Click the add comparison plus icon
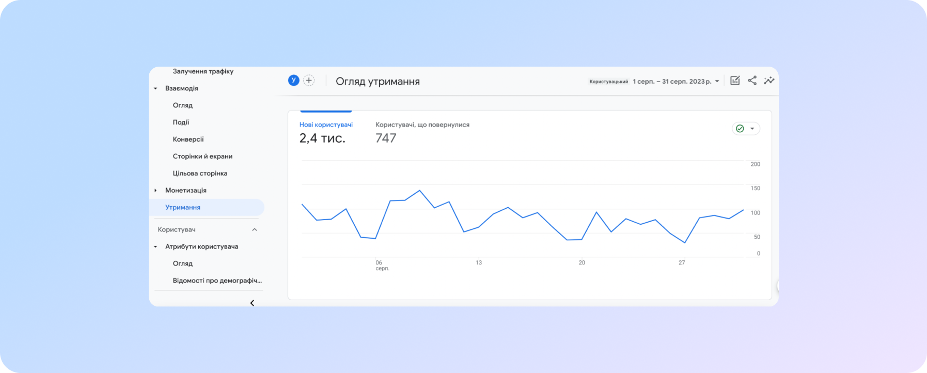The image size is (927, 373). 309,81
